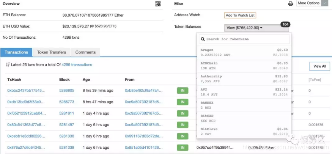This screenshot has width=332, height=154.
Task: Open transaction 0xf052123912ceb04...
Action: pyautogui.click(x=27, y=113)
